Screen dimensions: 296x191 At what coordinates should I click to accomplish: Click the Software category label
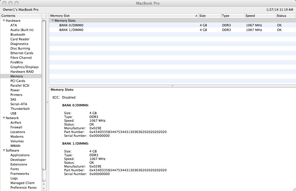[12, 150]
